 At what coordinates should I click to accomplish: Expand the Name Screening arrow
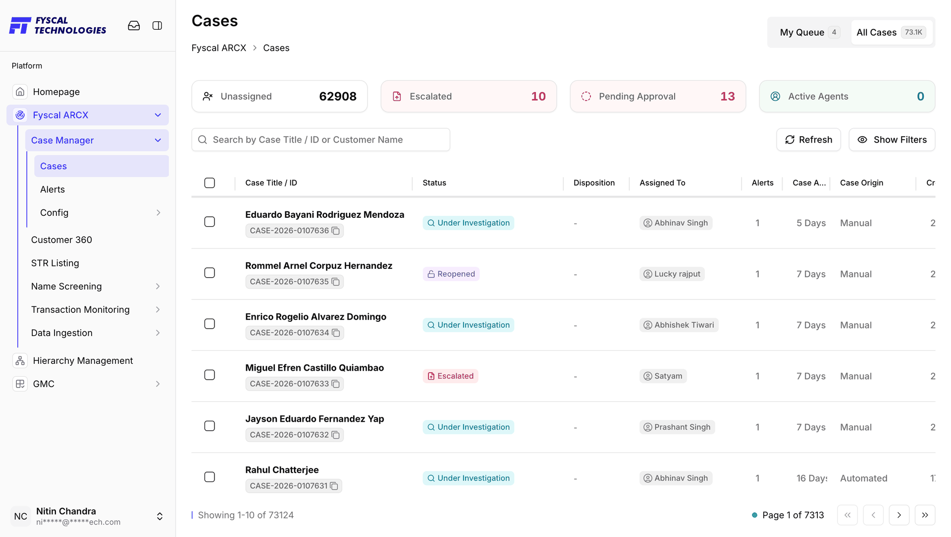click(x=158, y=286)
